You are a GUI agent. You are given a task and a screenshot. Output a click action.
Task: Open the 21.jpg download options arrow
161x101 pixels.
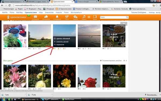tap(52, 94)
